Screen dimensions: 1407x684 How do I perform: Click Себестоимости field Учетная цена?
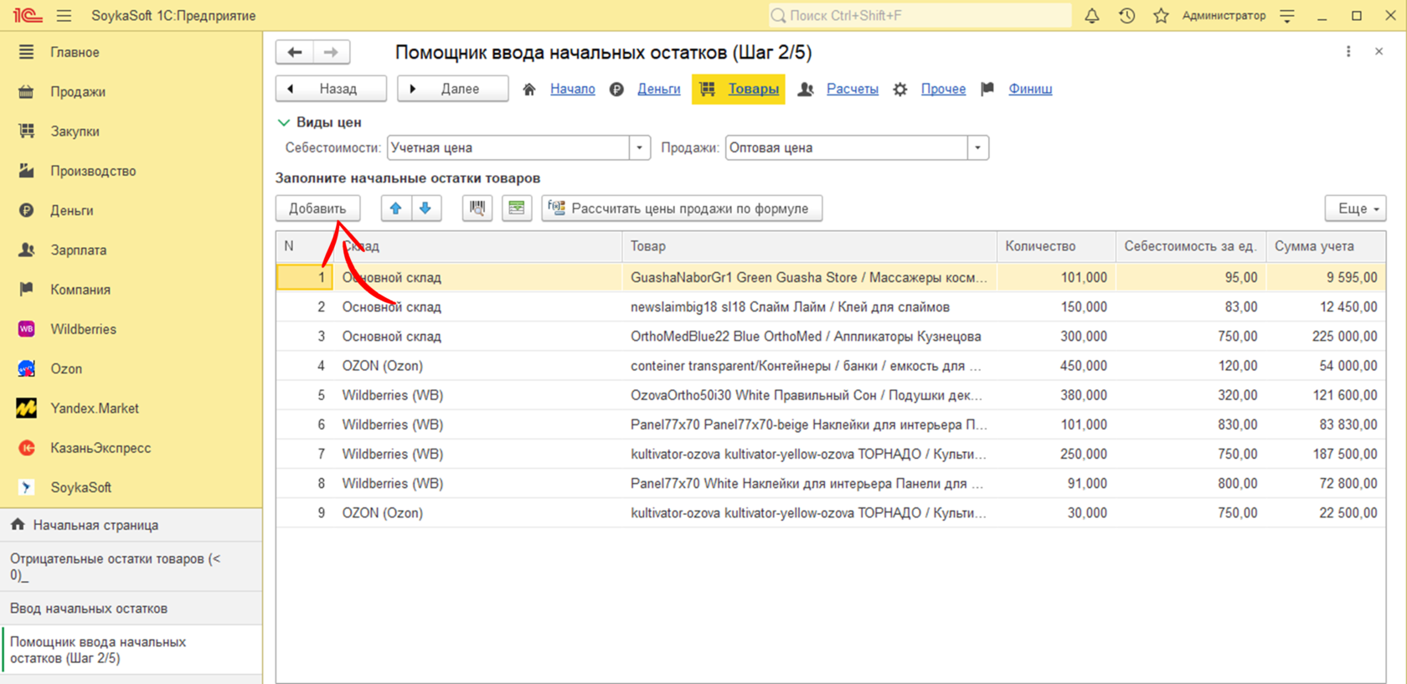(508, 148)
